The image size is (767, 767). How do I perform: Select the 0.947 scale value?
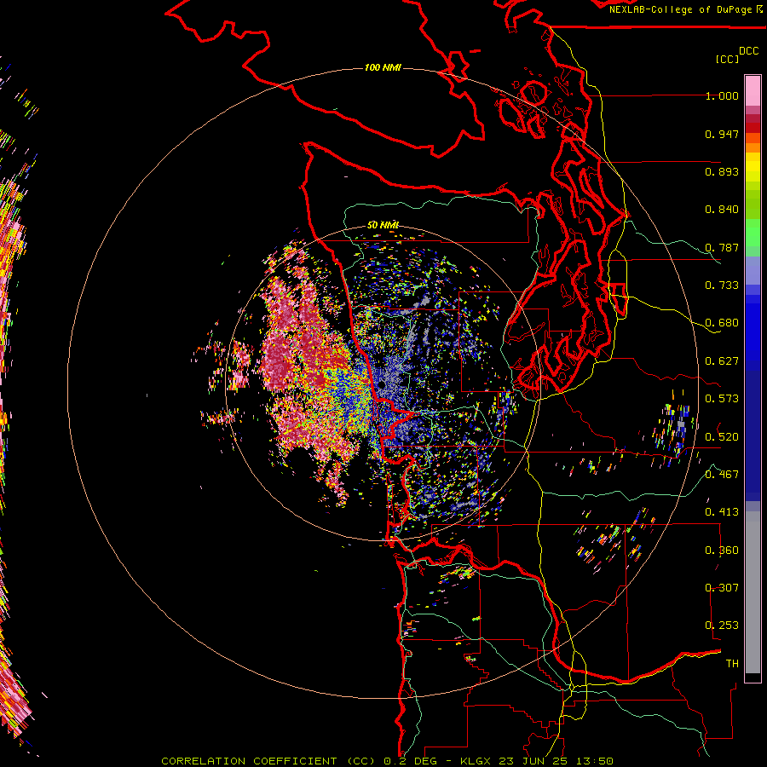722,134
